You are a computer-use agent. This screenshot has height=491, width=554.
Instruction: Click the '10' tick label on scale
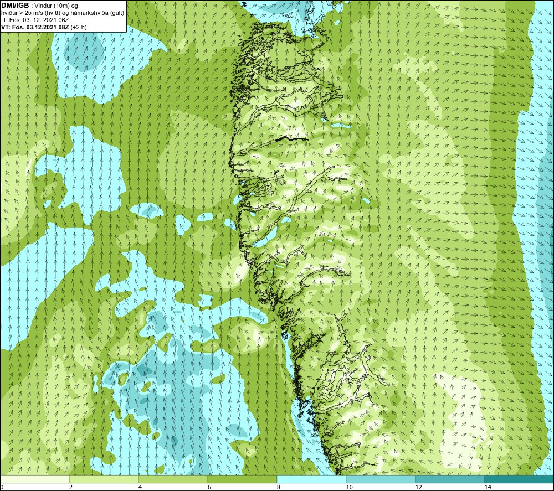350,488
